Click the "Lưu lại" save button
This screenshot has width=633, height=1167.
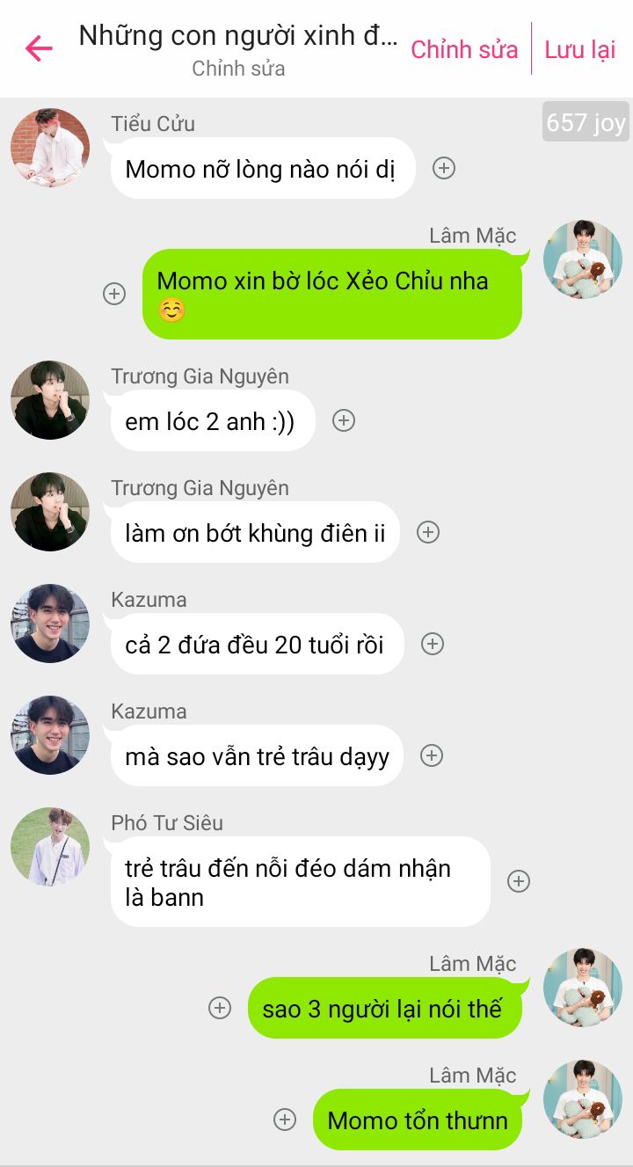coord(580,49)
